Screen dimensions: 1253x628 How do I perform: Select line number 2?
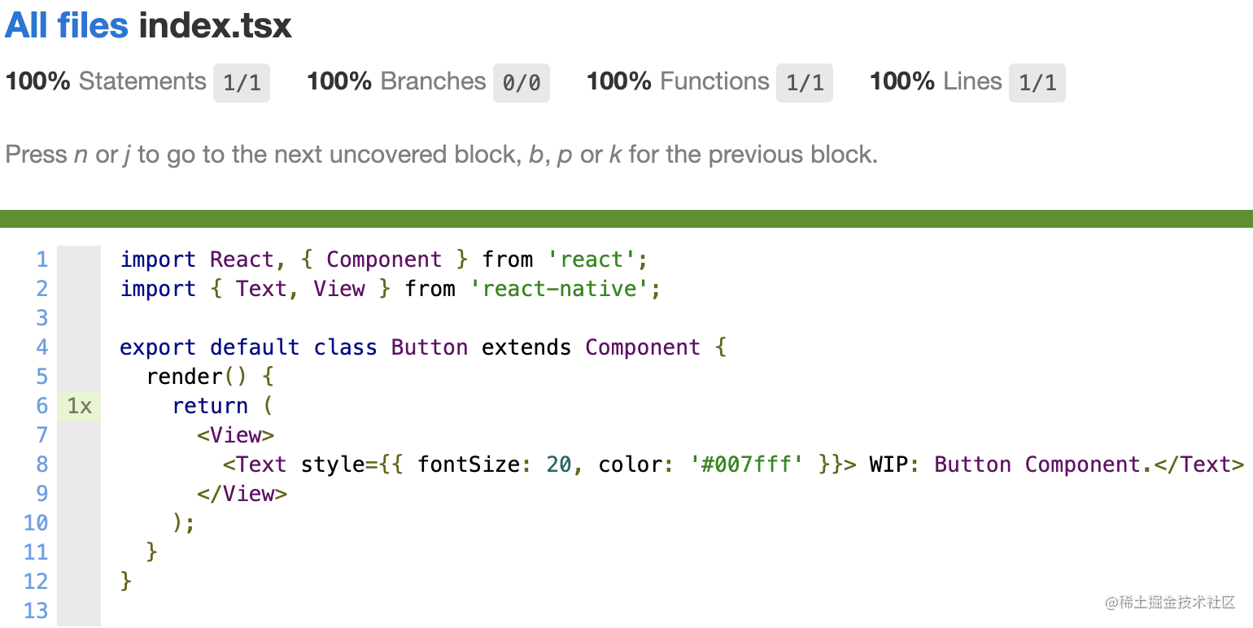(42, 289)
